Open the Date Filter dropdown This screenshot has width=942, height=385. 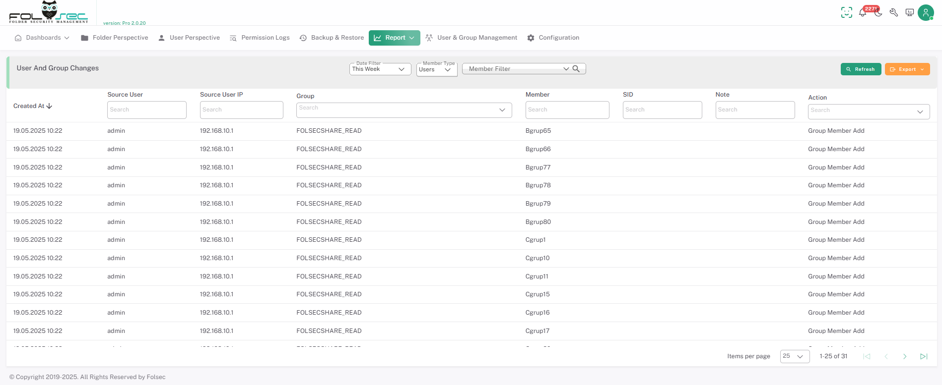coord(380,69)
